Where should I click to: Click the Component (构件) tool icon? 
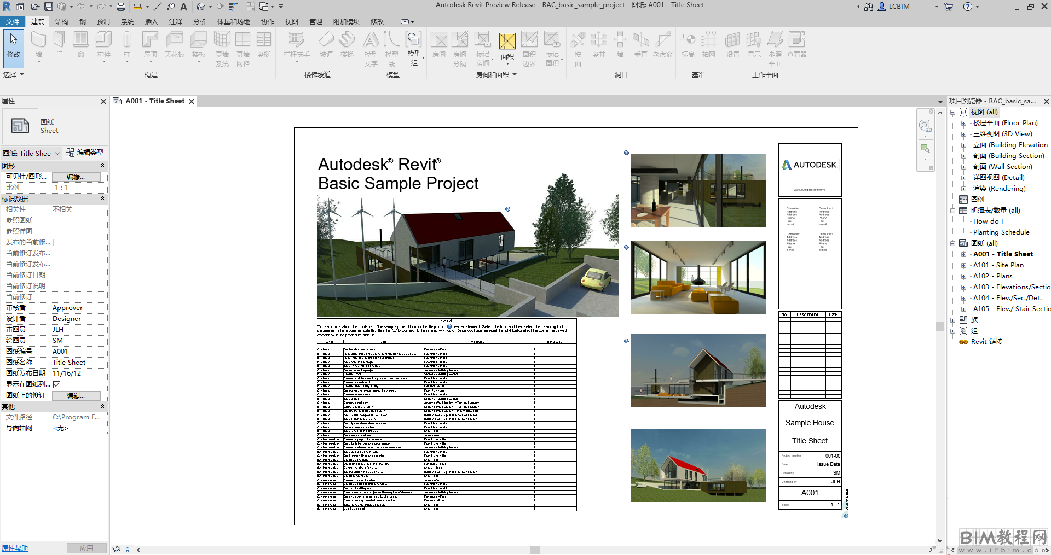(104, 40)
